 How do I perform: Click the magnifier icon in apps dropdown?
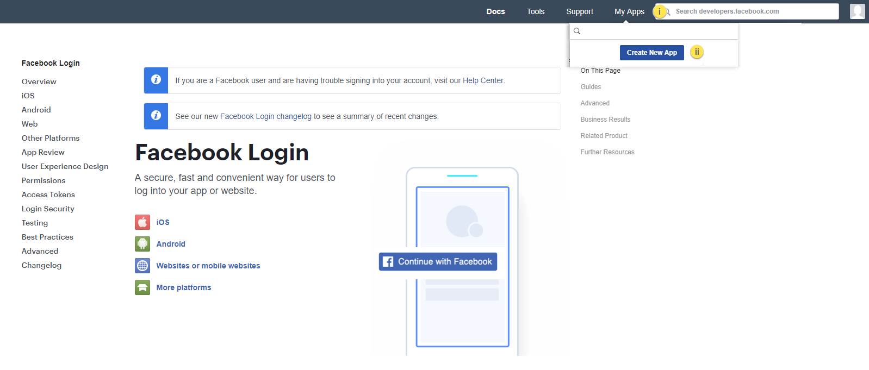[578, 32]
